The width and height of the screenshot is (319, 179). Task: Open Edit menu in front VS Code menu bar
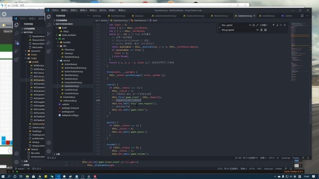pos(64,10)
